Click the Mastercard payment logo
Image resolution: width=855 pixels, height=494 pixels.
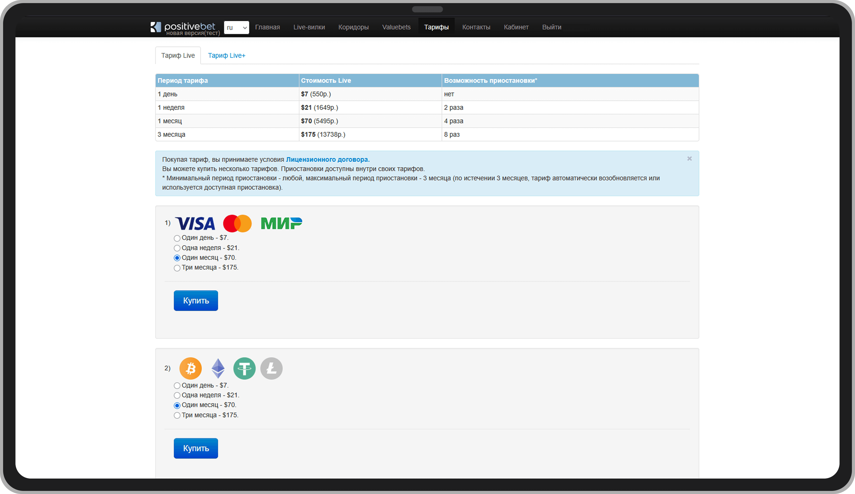[x=237, y=223]
